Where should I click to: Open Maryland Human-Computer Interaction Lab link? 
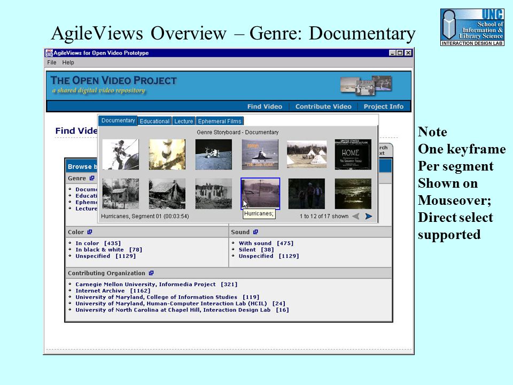[x=180, y=304]
